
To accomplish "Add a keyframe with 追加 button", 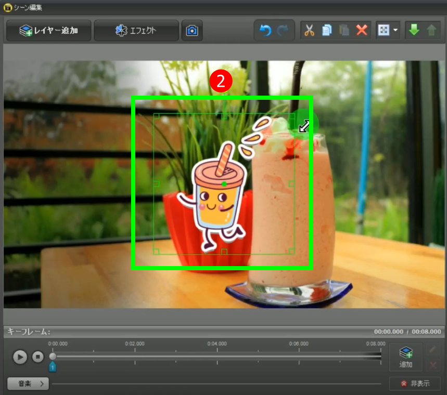I will click(x=406, y=357).
